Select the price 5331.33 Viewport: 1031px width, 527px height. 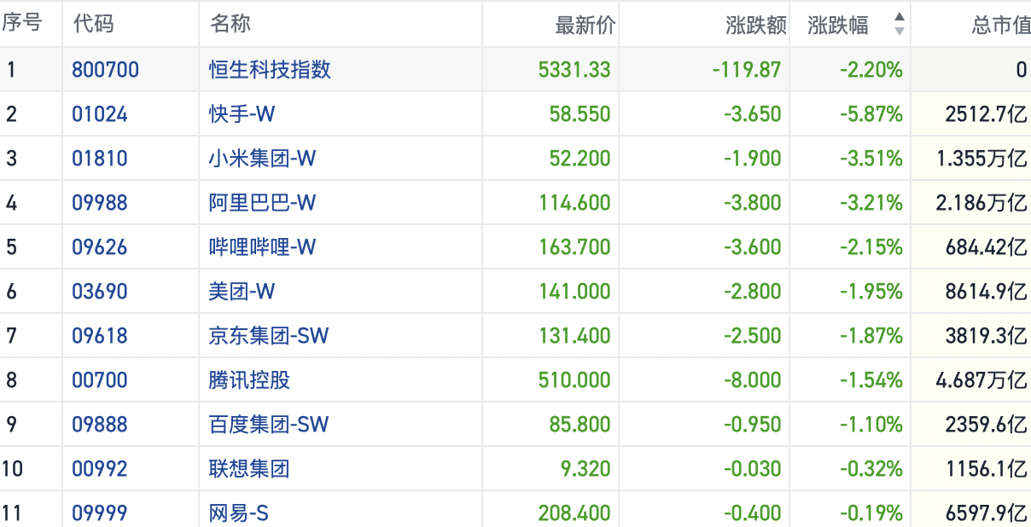click(574, 69)
